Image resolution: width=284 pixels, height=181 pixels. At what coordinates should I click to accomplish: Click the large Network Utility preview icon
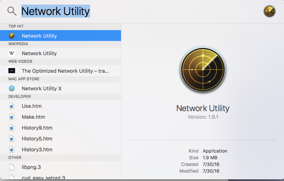tap(203, 69)
